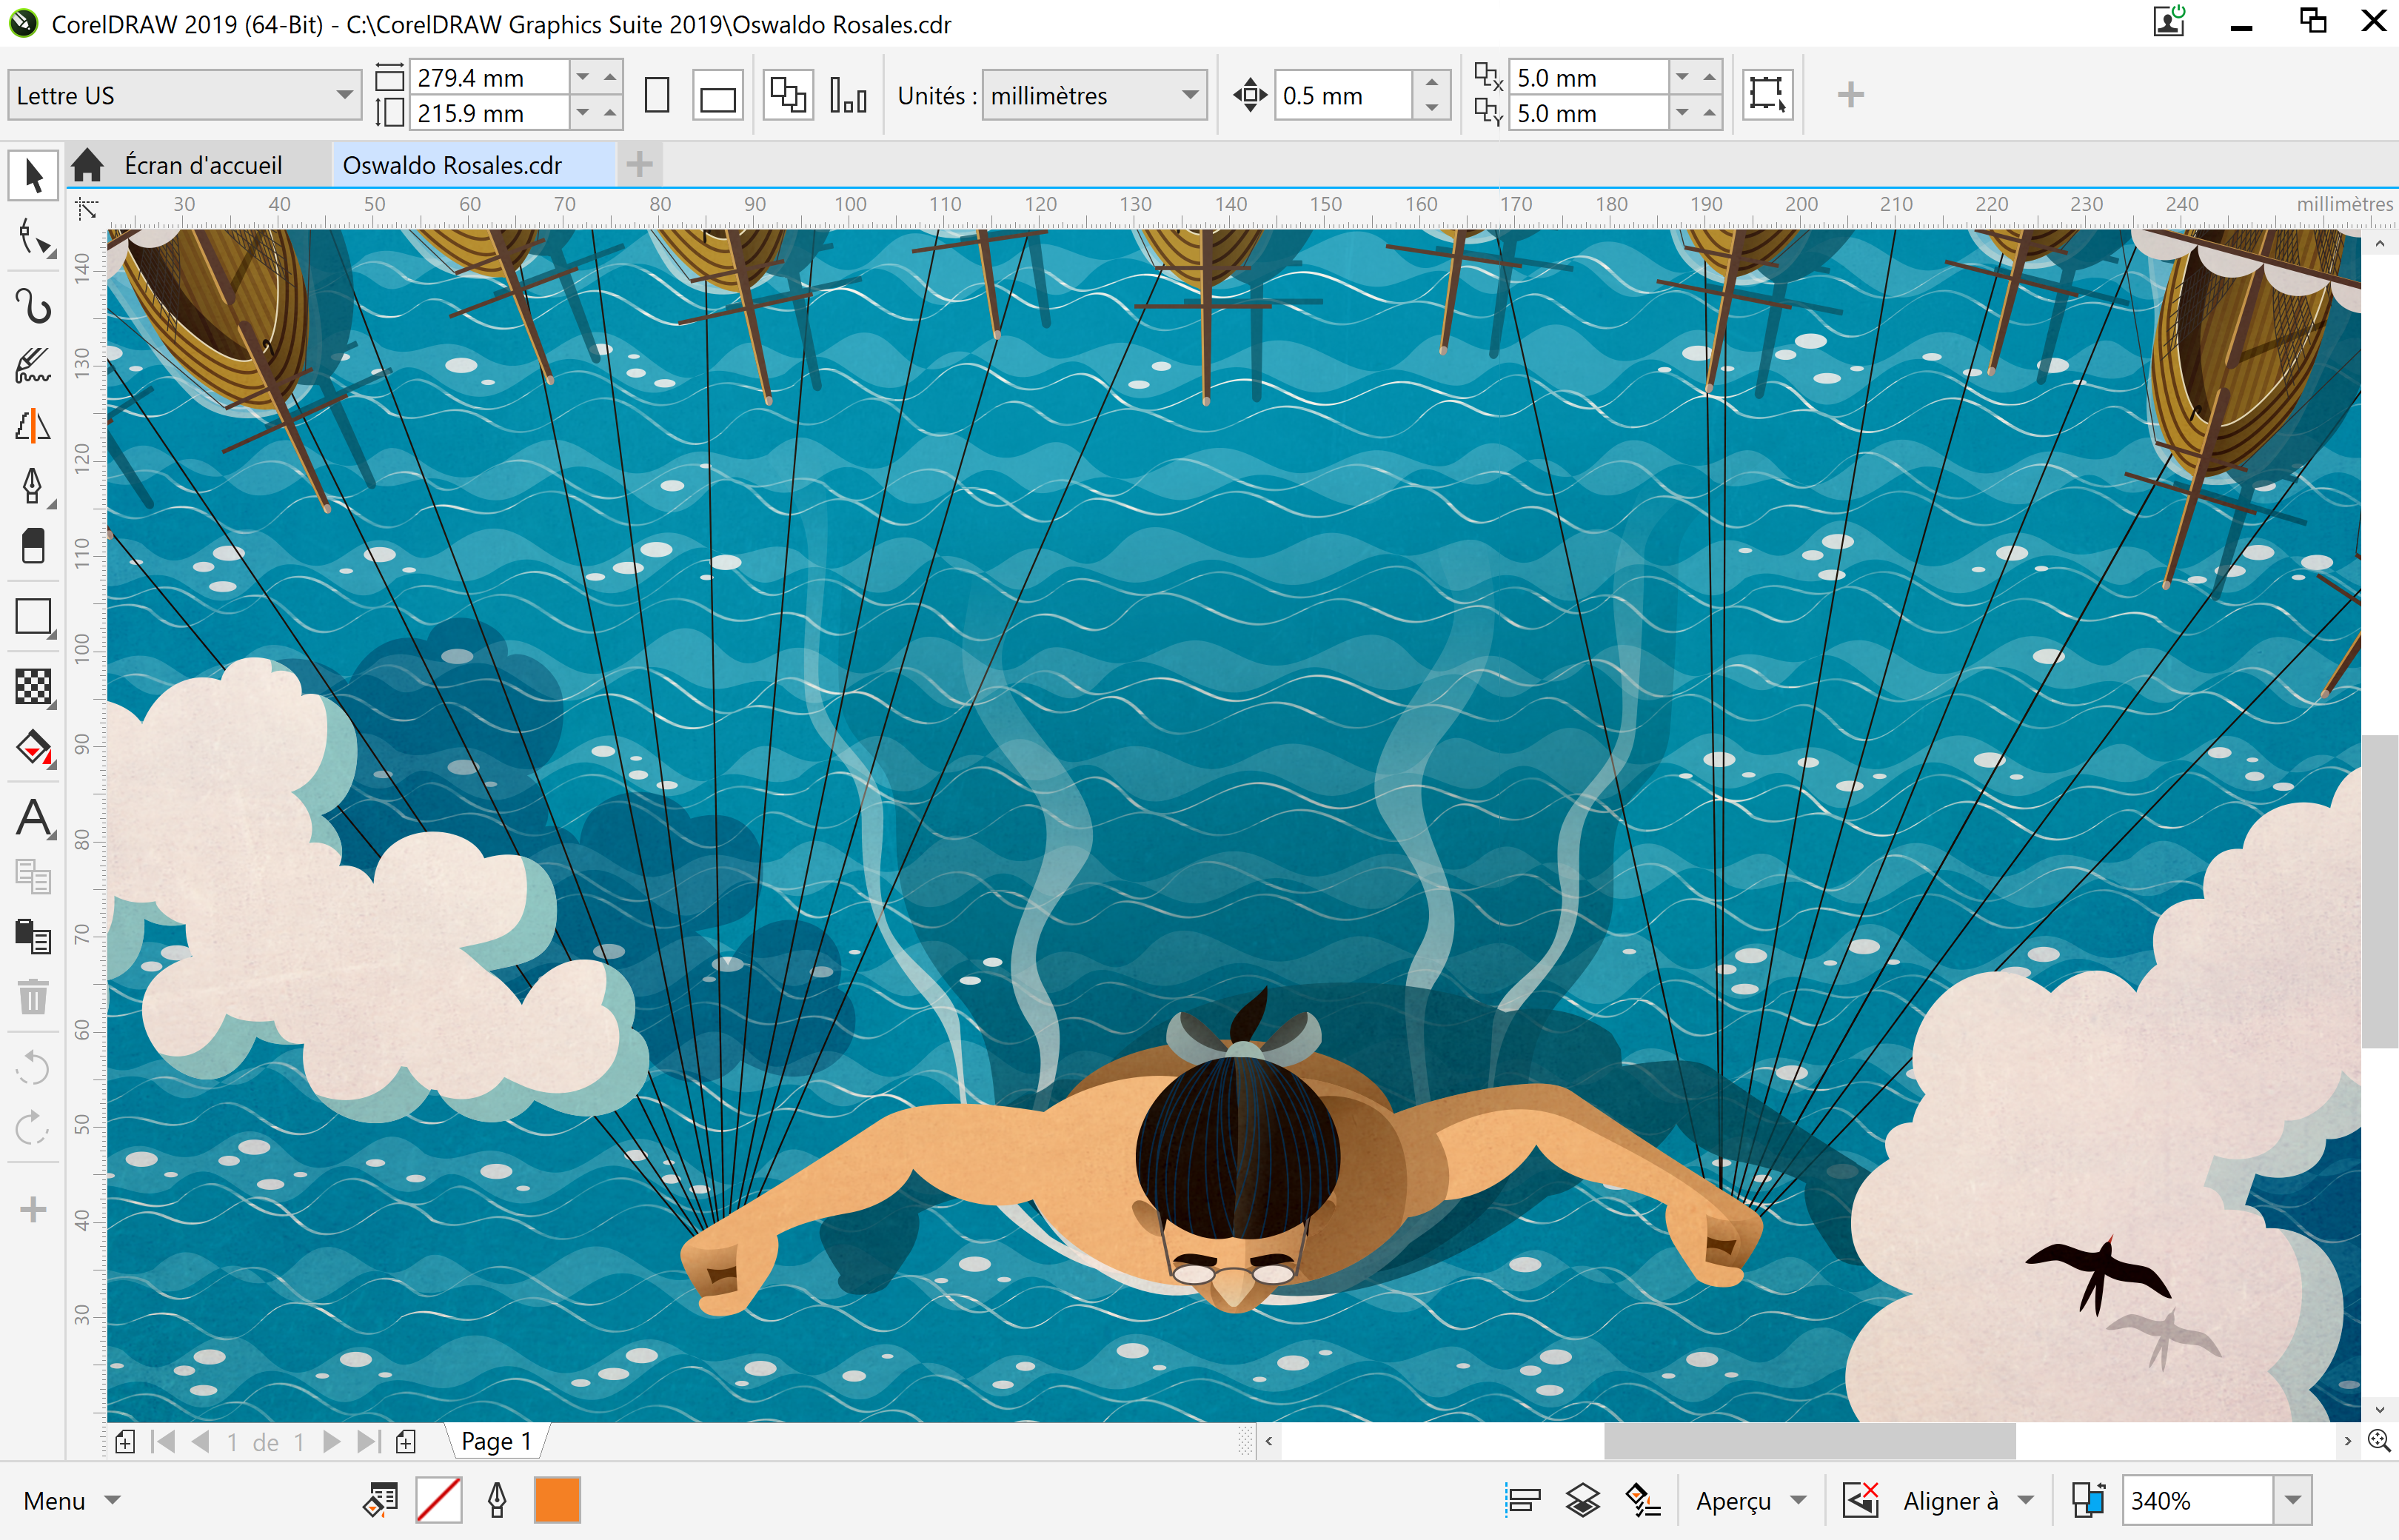Click the orange fill color swatch
Image resolution: width=2399 pixels, height=1540 pixels.
tap(556, 1500)
